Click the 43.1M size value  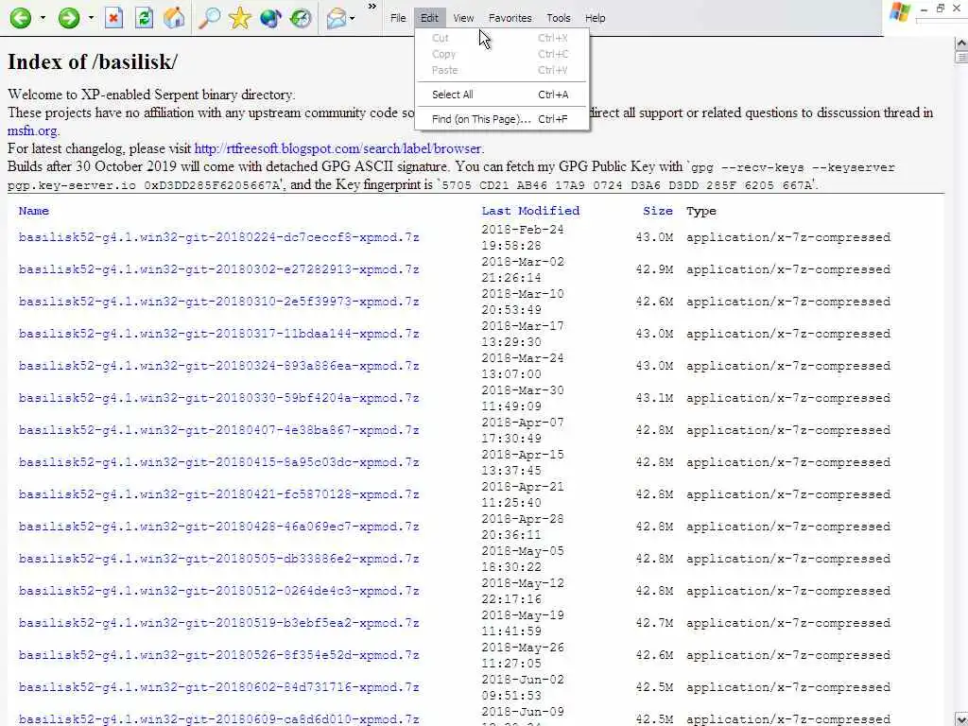tap(654, 398)
